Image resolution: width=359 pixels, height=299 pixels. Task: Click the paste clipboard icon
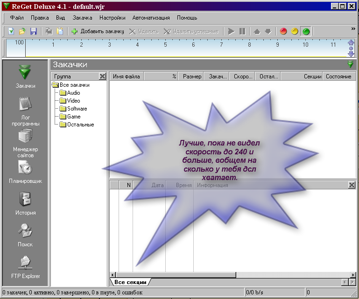60,31
